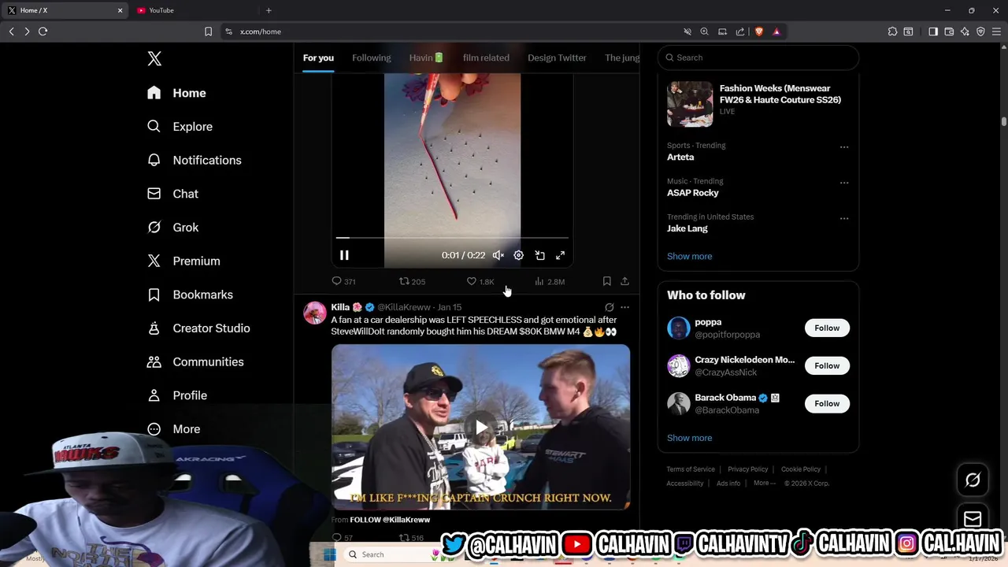Seek along the video progress bar

point(452,237)
